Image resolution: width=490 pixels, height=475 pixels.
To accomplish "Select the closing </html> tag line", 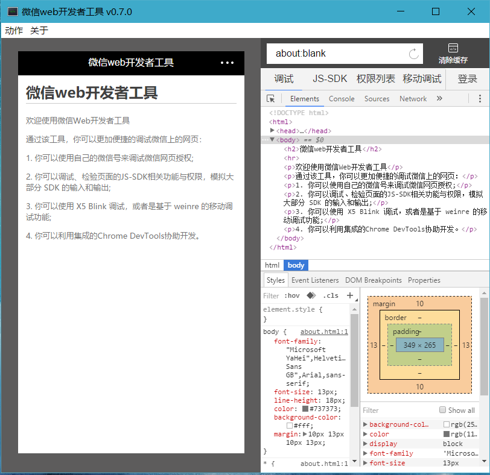I will coord(282,247).
